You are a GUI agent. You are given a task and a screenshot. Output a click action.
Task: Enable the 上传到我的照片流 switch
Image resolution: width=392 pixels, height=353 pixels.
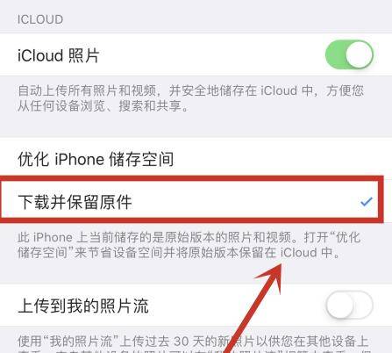349,305
